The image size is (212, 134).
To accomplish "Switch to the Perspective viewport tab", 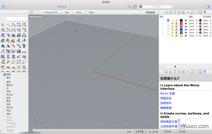I will (51, 12).
